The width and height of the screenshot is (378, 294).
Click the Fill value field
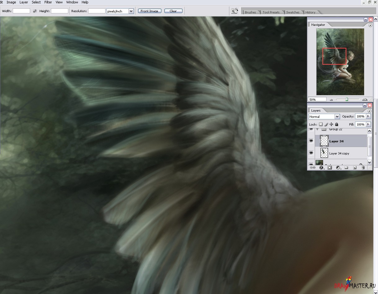click(x=360, y=124)
